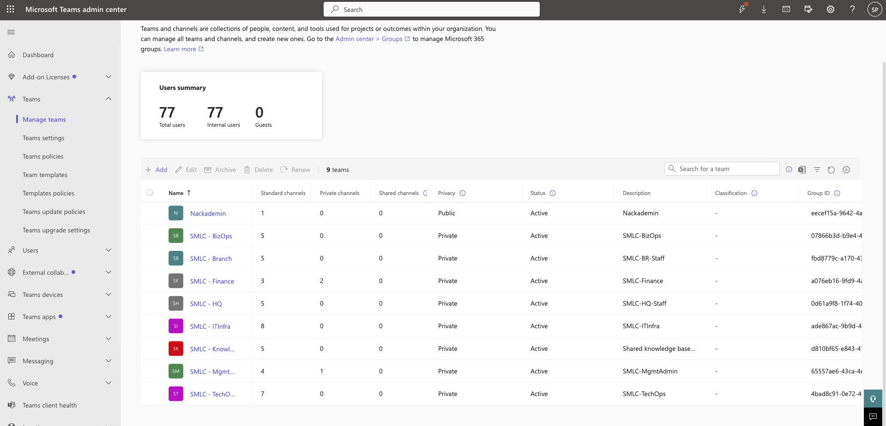The height and width of the screenshot is (426, 886).
Task: Click the Archive button in toolbar
Action: [220, 170]
